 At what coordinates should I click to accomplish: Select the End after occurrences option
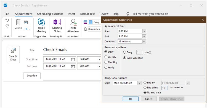tap(145, 87)
